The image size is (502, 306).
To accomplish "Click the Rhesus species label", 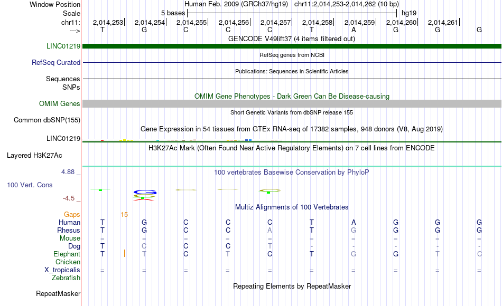I will click(x=69, y=231).
